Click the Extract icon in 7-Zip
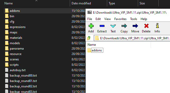Viewport: 170px width, 93px height. (x=102, y=26)
